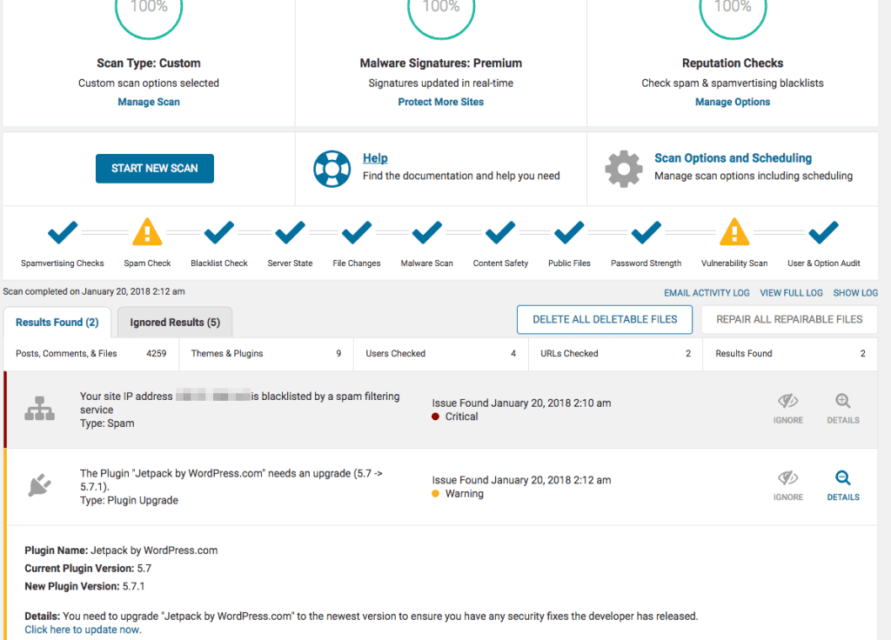The width and height of the screenshot is (891, 640).
Task: Expand Show Log
Action: pyautogui.click(x=855, y=293)
